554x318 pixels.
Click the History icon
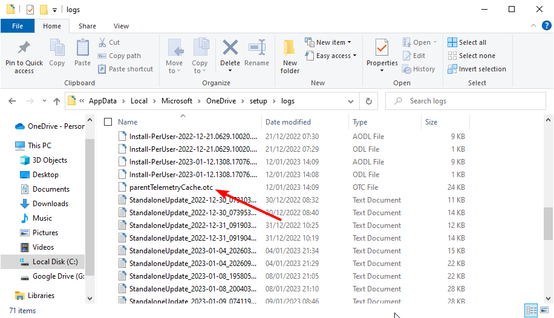406,70
